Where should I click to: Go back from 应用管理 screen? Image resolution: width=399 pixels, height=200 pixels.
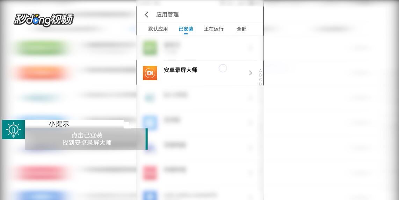147,15
